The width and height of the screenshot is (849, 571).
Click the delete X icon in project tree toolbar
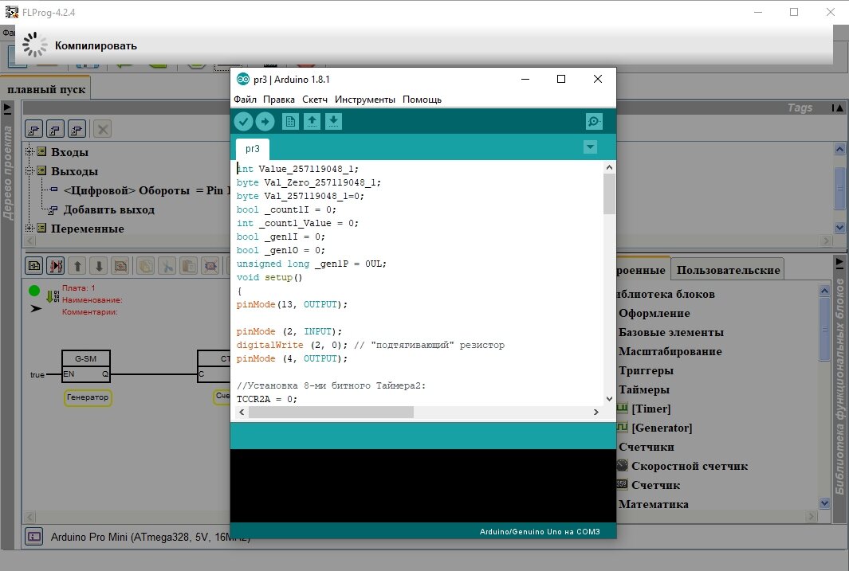[102, 129]
